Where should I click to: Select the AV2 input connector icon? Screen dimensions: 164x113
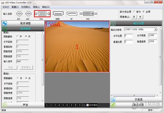pyautogui.click(x=28, y=14)
